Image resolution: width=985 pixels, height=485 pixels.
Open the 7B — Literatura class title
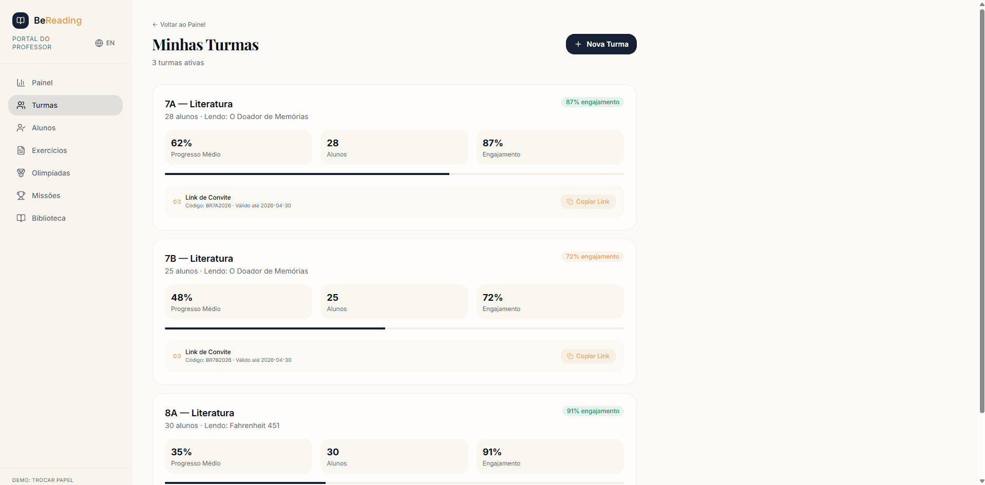click(199, 259)
